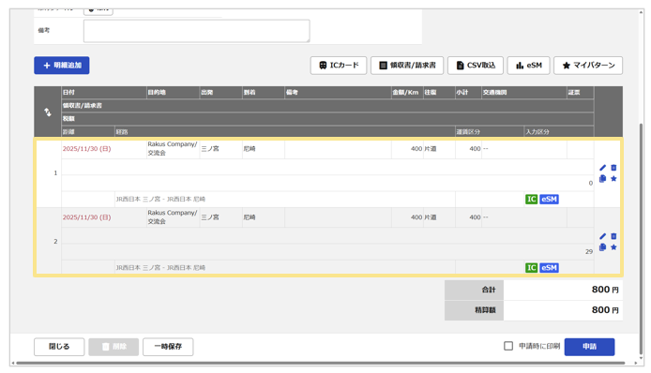Viewport: 651px width, 373px height.
Task: Click the star my-pattern icon for row 2
Action: point(613,246)
